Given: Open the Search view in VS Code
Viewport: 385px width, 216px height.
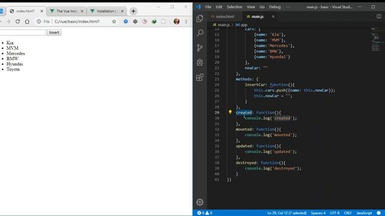Looking at the screenshot, I should click(x=200, y=33).
